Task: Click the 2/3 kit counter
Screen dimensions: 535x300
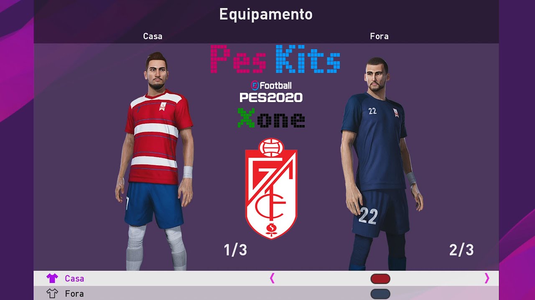Action: point(461,250)
